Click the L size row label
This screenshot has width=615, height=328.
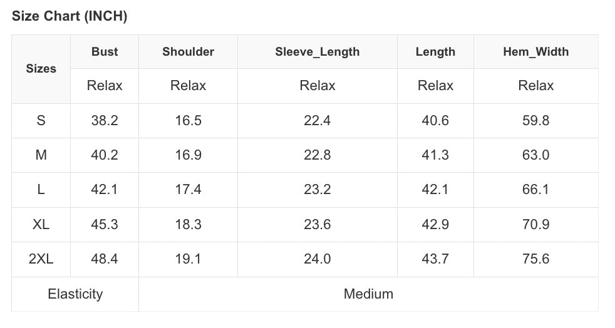point(41,190)
